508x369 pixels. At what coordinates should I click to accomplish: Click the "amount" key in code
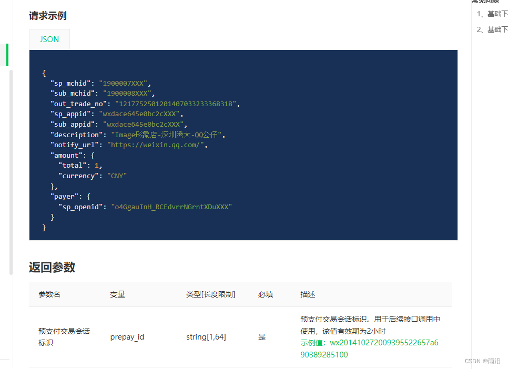66,155
